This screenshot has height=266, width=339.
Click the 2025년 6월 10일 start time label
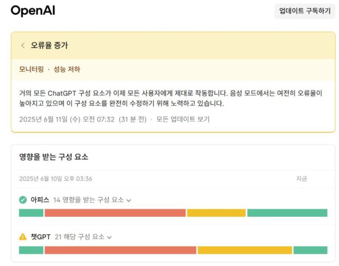[x=56, y=179]
